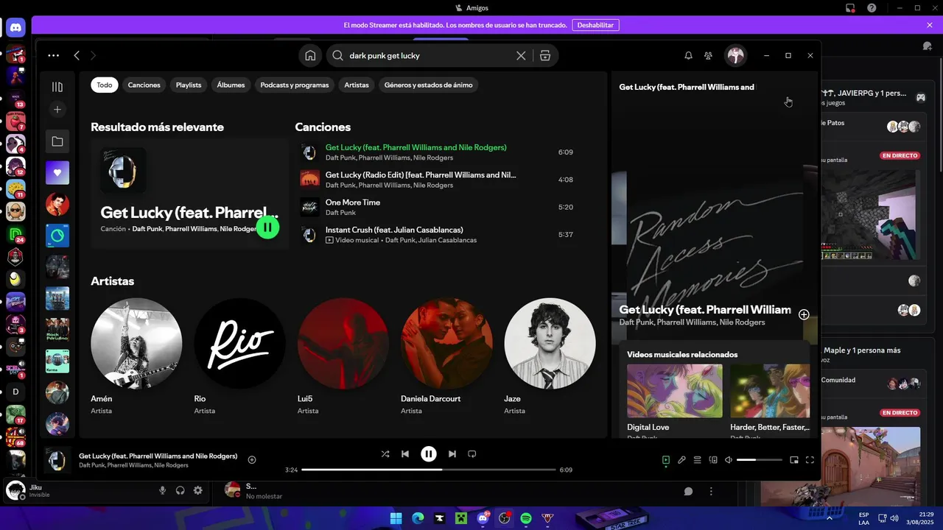The height and width of the screenshot is (530, 943).
Task: Open the folder icon in library sidebar
Action: click(x=57, y=141)
